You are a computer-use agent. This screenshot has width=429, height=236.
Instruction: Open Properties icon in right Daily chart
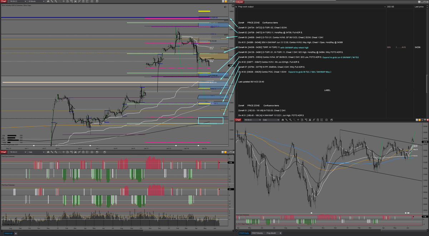[322, 120]
